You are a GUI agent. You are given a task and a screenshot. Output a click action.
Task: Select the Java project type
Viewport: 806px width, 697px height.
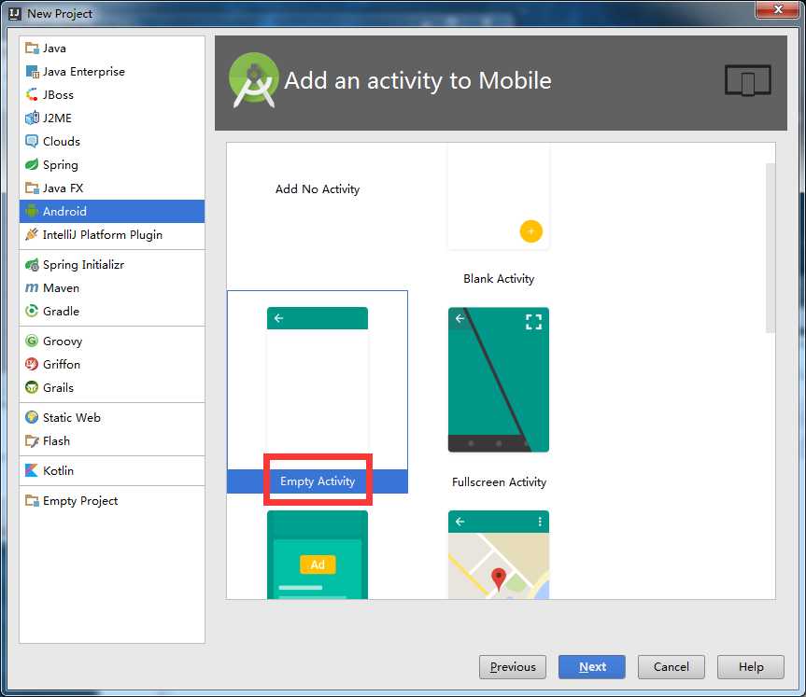tap(112, 49)
